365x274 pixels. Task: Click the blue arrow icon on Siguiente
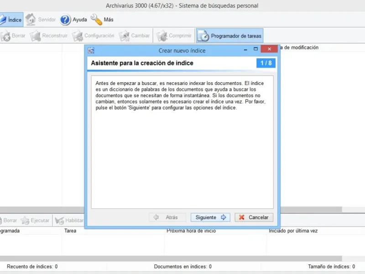pos(224,217)
